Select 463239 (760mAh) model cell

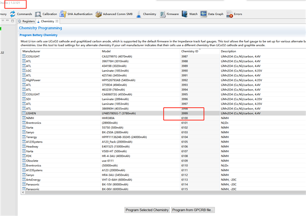tap(113, 90)
